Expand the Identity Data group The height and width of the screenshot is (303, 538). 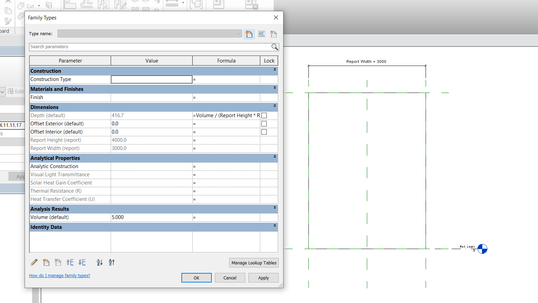coord(275,226)
